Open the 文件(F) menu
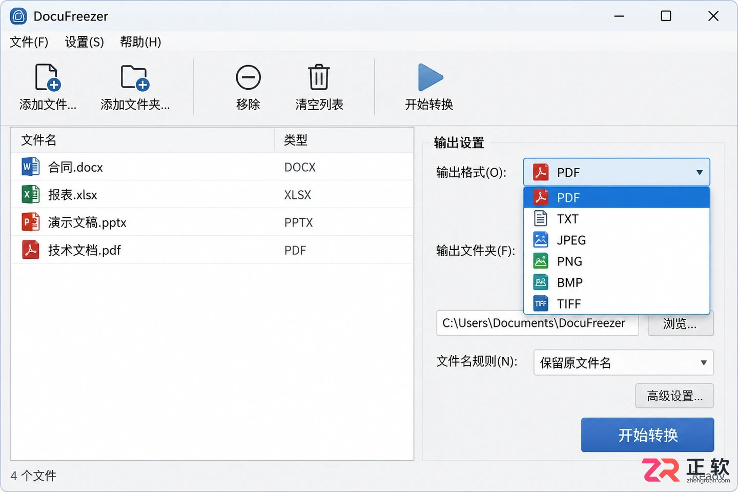Screen dimensions: 738x492 tap(29, 42)
